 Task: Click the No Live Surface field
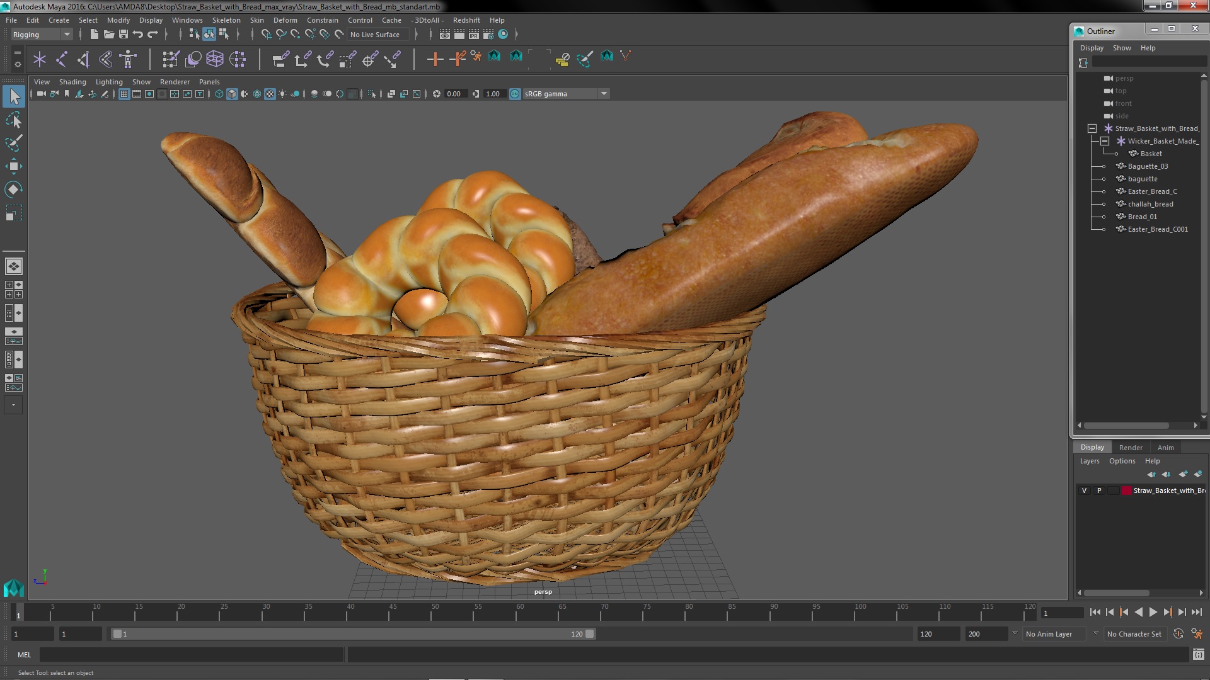point(375,35)
